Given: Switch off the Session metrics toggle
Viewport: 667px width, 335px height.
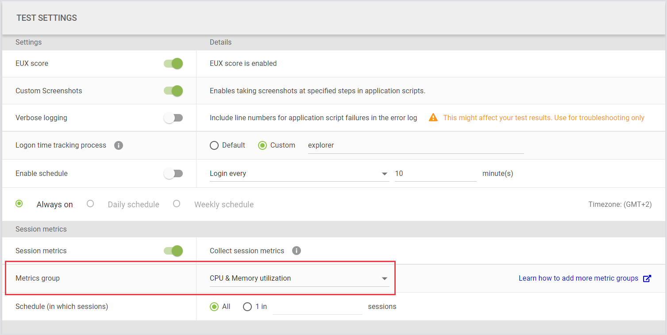Looking at the screenshot, I should pos(173,251).
